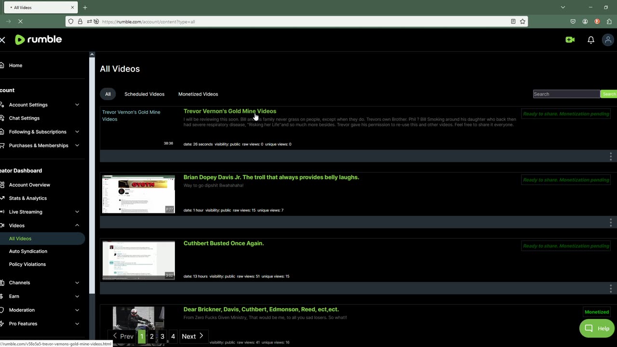Select All Videos in sidebar
This screenshot has height=347, width=617.
20,239
